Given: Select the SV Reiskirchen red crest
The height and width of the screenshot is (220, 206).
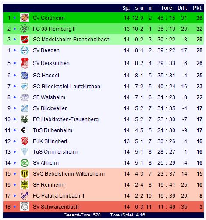Looking at the screenshot, I should click(x=25, y=63).
